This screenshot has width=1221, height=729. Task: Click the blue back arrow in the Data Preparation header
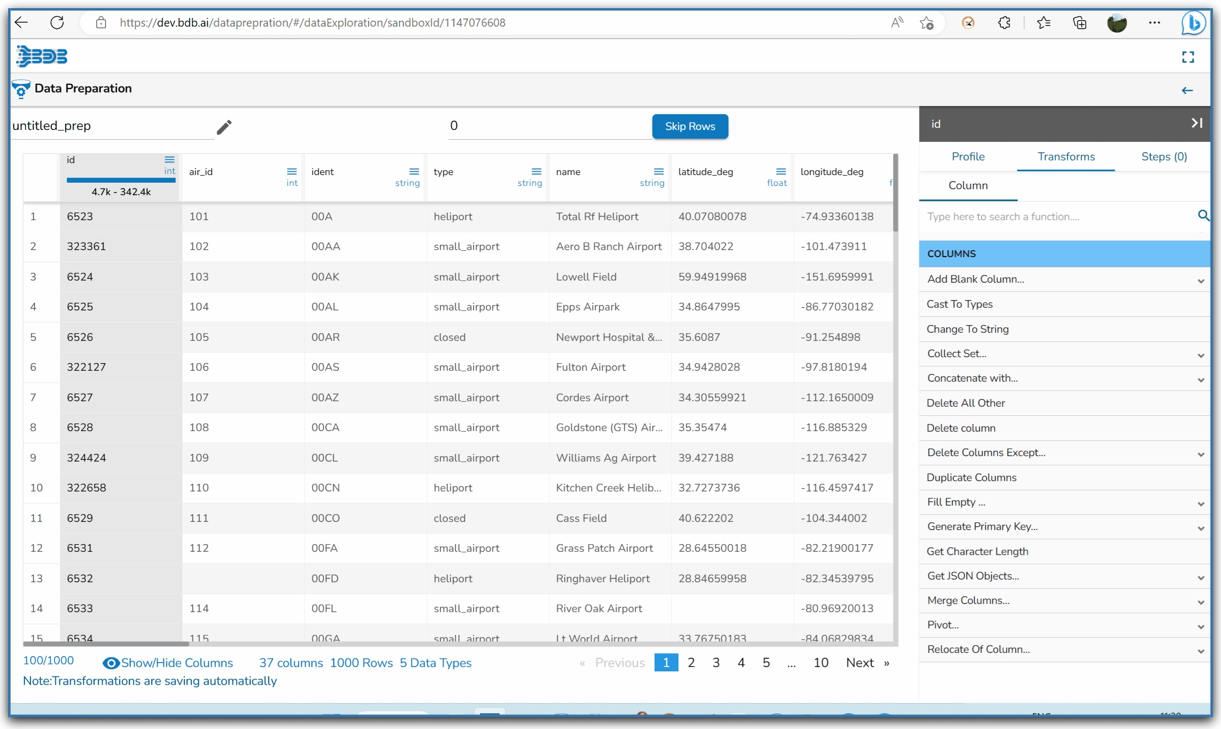click(x=1187, y=91)
